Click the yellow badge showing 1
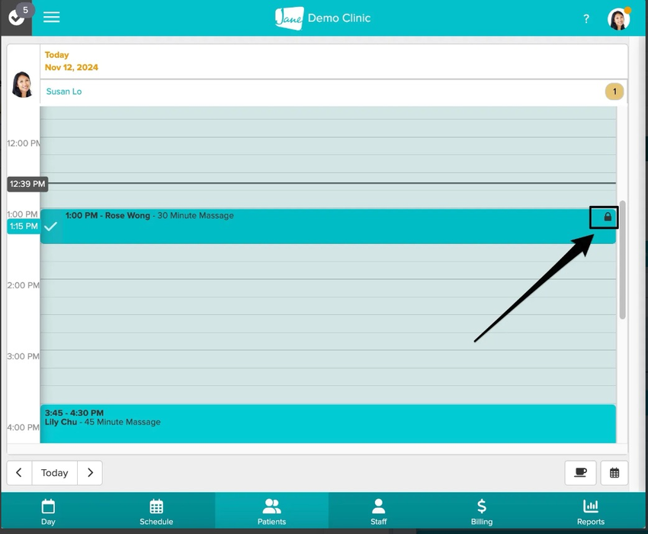Screen dimensions: 648x534 coord(614,92)
